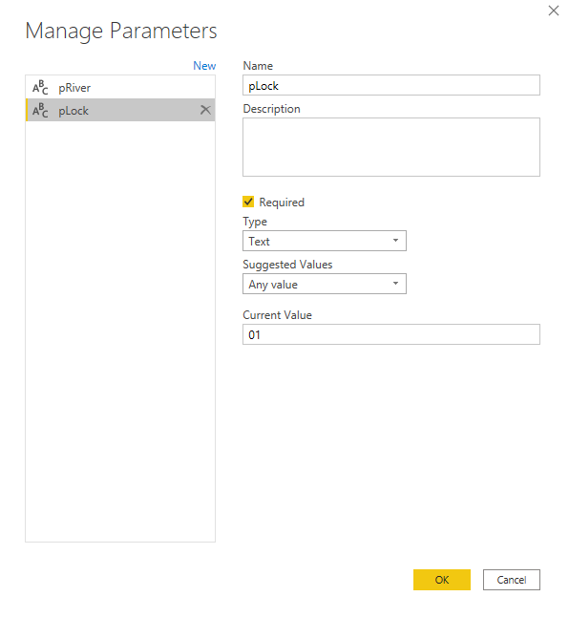Click the ABC type icon beside pLock
This screenshot has height=618, width=569.
(x=40, y=111)
